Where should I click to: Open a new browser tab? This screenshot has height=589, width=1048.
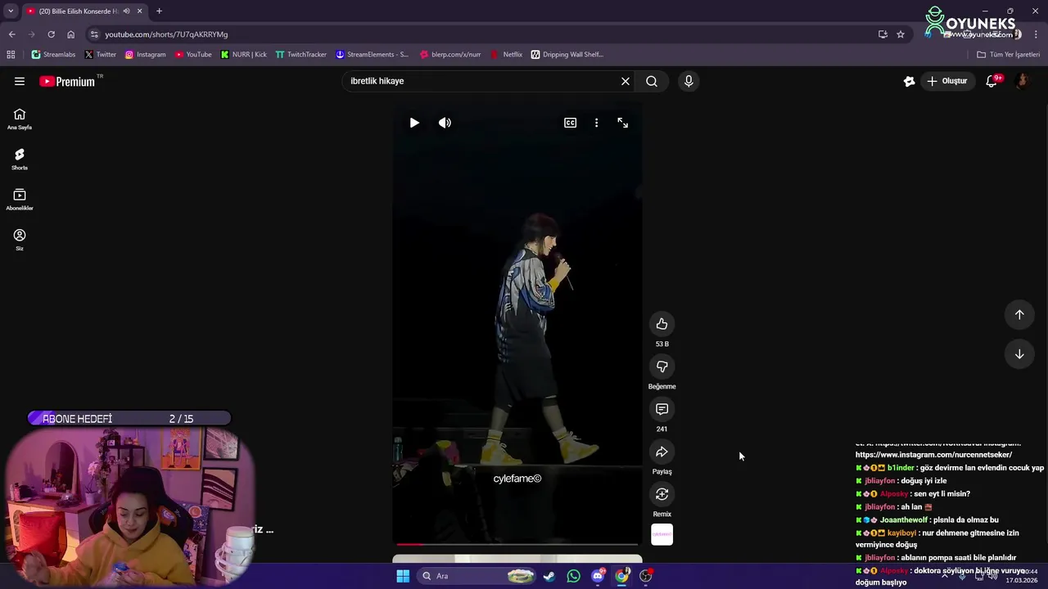pyautogui.click(x=159, y=11)
